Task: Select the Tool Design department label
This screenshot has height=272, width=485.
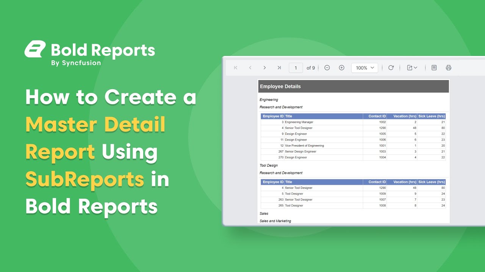Action: [269, 165]
